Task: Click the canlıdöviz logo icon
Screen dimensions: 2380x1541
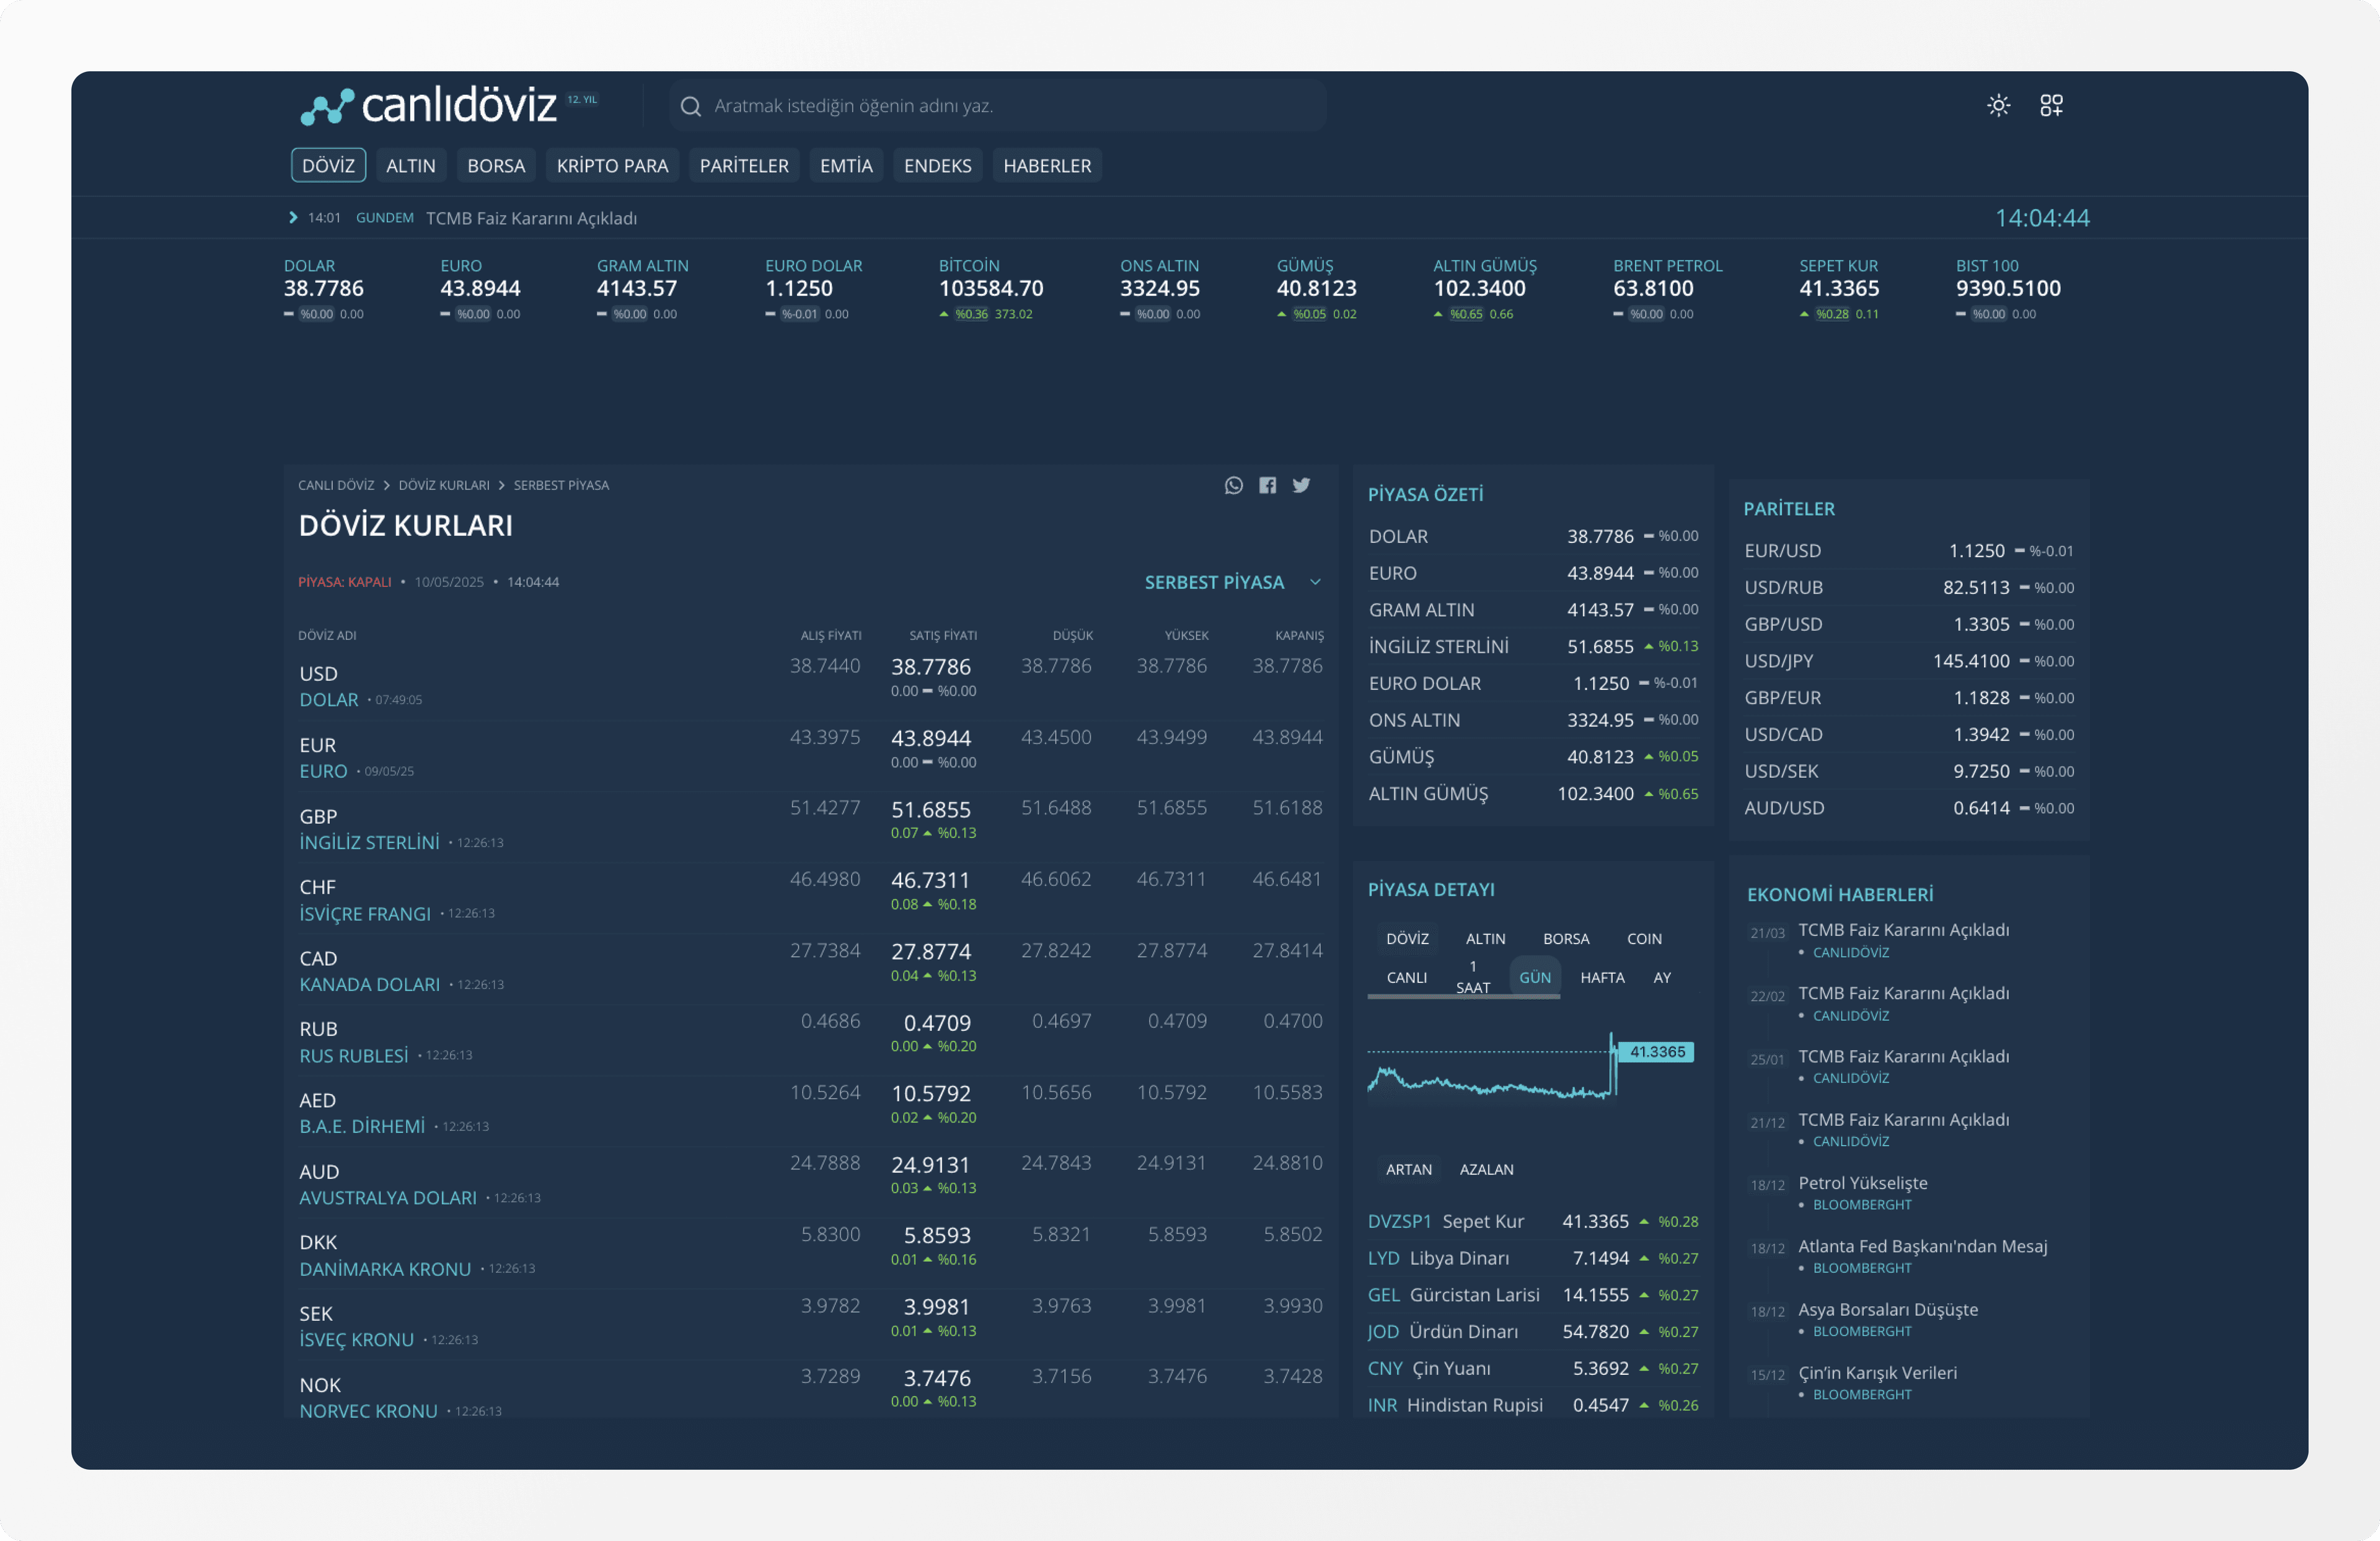Action: pos(328,106)
